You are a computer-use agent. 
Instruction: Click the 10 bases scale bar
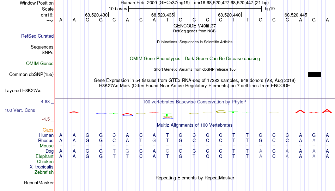[x=195, y=9]
